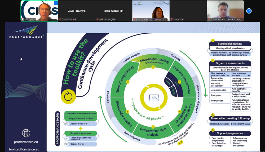Select the 'Support programmes' header in the right panel
265x152 pixels.
[230, 133]
